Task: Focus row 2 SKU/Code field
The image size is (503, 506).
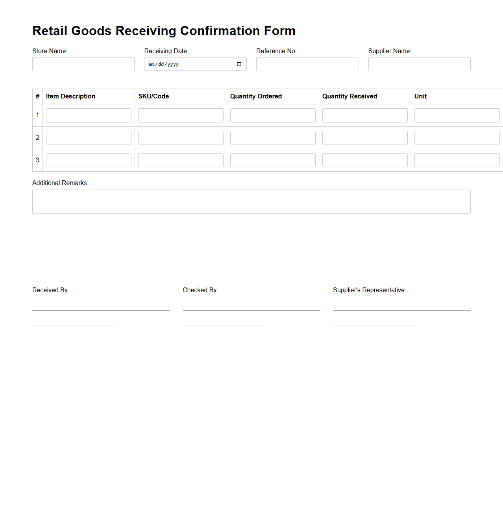Action: (180, 137)
